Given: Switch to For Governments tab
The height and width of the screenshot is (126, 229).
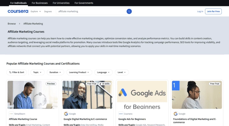Looking at the screenshot, I should click(x=84, y=3).
